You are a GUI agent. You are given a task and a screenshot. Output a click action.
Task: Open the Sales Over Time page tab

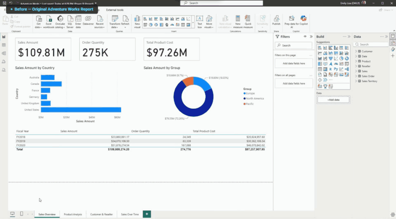click(x=130, y=214)
